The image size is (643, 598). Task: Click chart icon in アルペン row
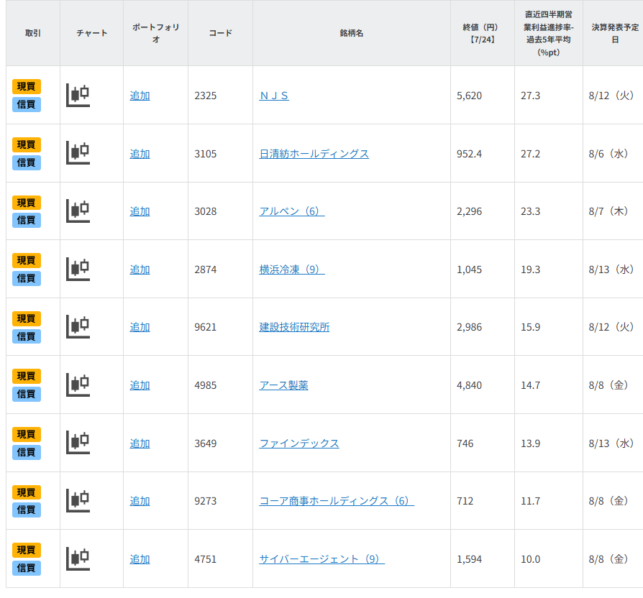pos(78,211)
